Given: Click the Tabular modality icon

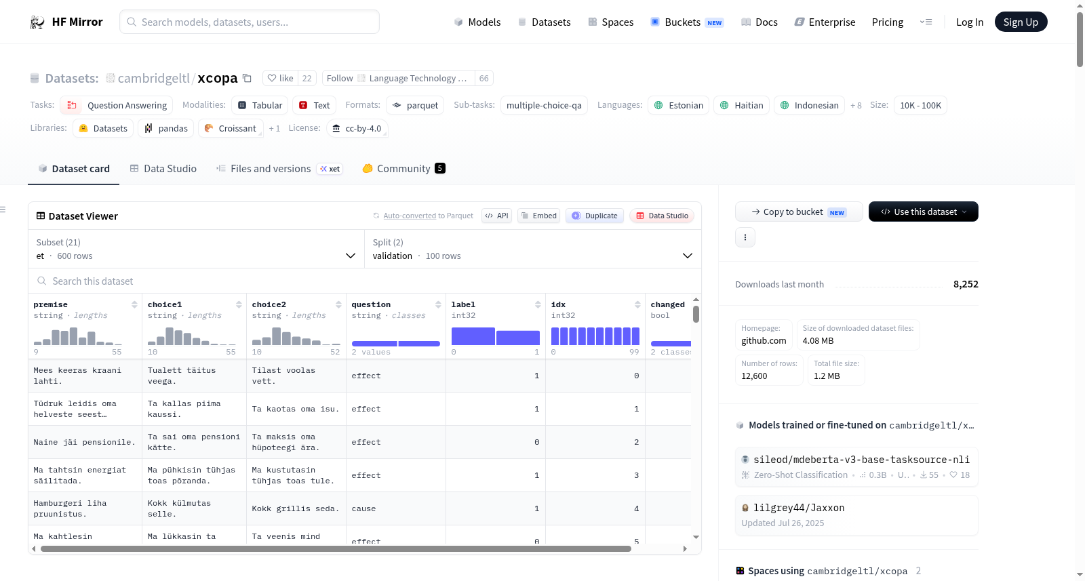Looking at the screenshot, I should [242, 105].
